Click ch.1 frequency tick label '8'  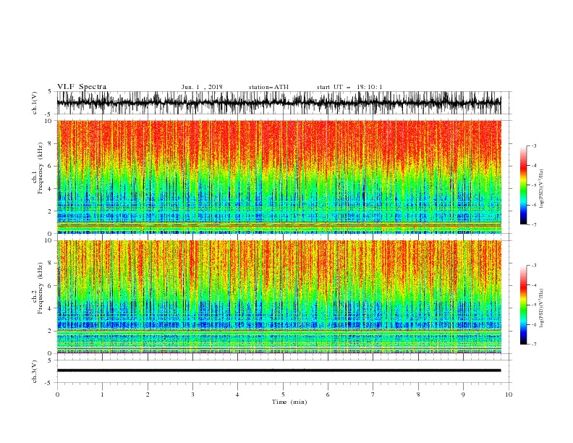coord(50,143)
